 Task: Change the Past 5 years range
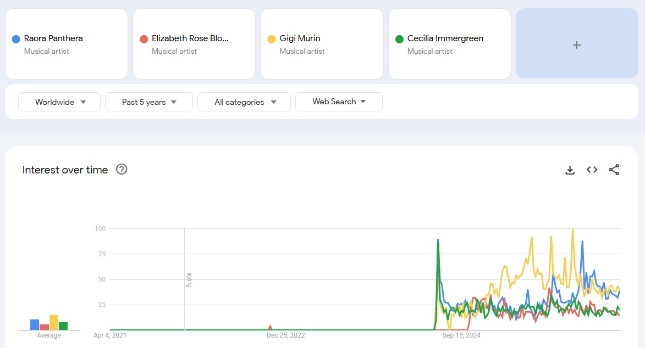(x=149, y=102)
